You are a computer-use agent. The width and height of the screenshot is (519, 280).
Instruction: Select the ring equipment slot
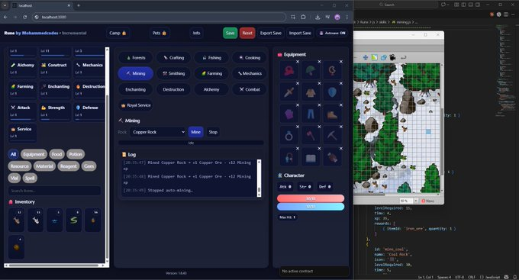(x=289, y=136)
